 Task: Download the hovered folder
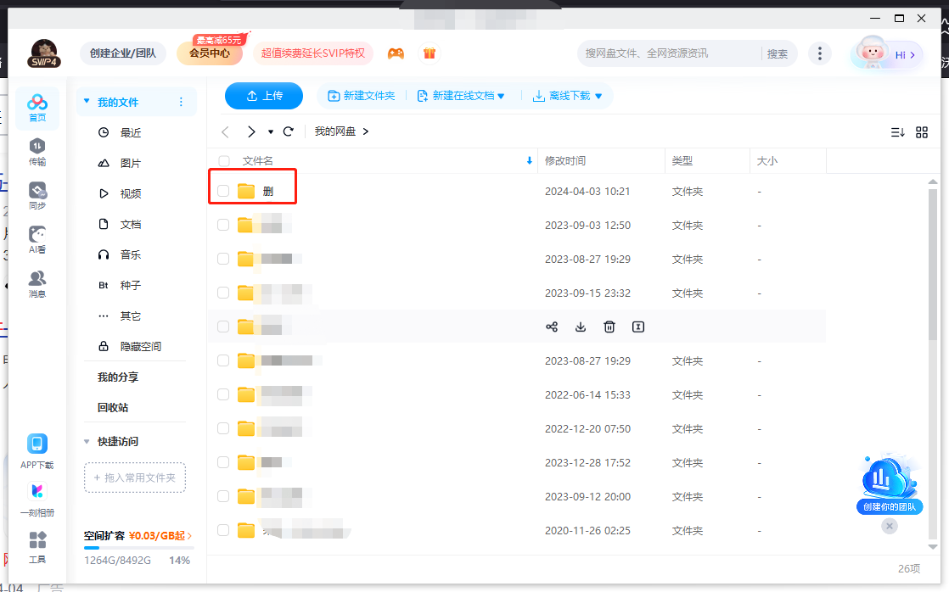pyautogui.click(x=581, y=327)
